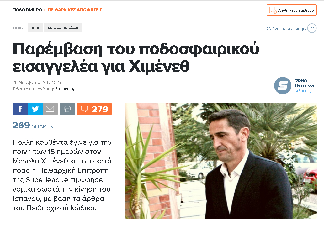Share article on Facebook
Image resolution: width=324 pixels, height=227 pixels.
(20, 109)
